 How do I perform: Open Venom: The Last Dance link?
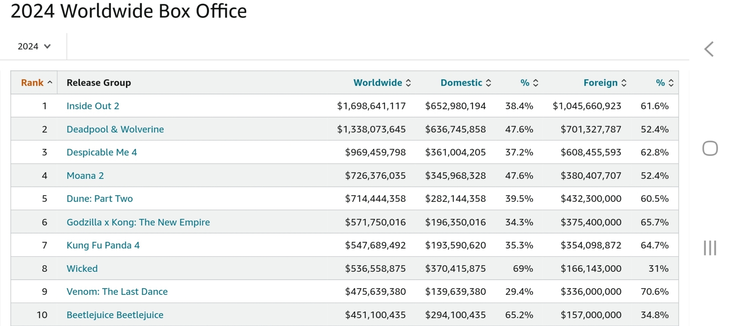(x=117, y=292)
